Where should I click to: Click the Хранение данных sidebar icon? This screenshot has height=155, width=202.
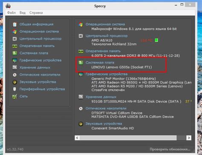click(14, 67)
